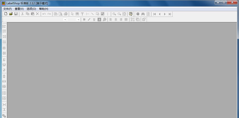Screen dimensions: 239x118
Task: Select the pointer arrow tool
Action: (72, 14)
